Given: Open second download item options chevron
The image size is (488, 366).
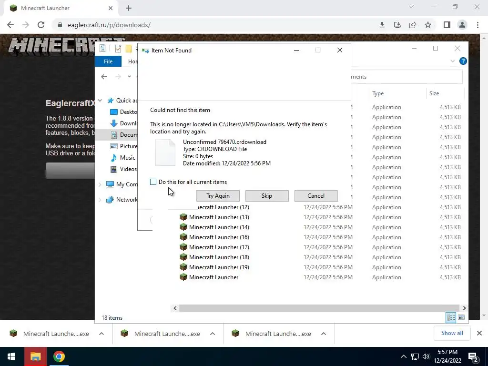Looking at the screenshot, I should coord(213,334).
